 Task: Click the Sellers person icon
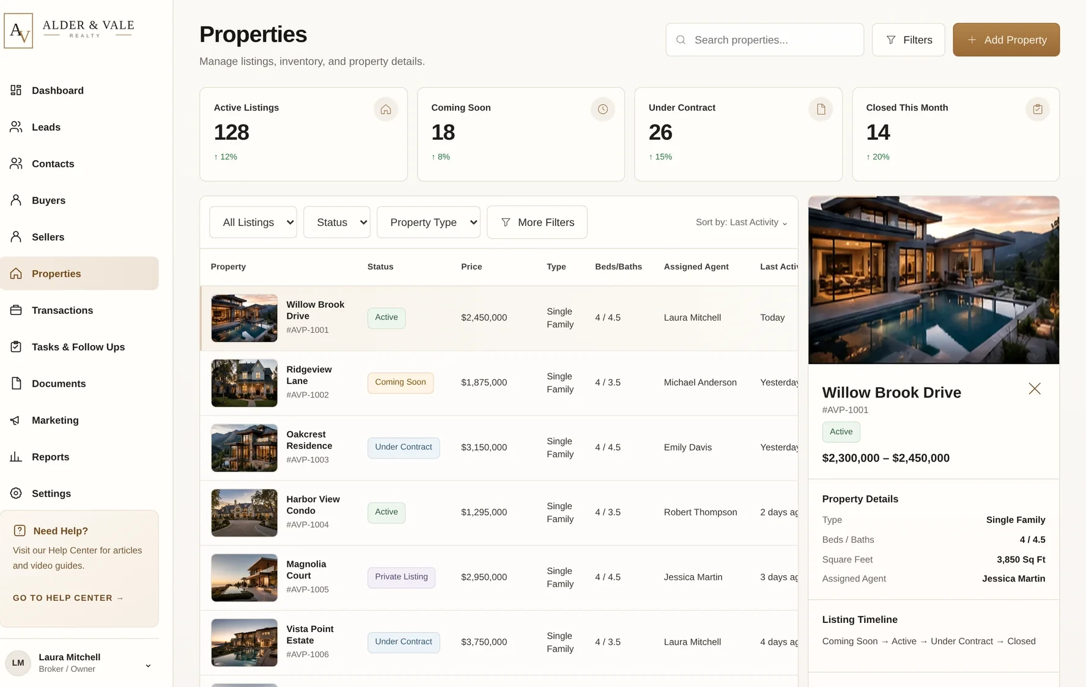16,237
